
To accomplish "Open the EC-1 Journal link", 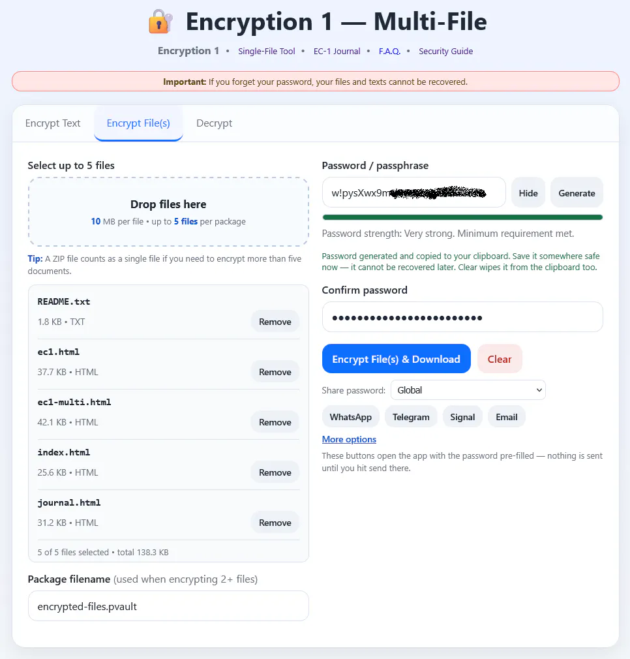I will 337,52.
